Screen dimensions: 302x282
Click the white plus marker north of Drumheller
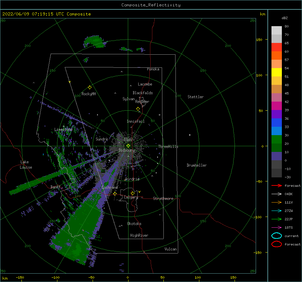point(190,135)
